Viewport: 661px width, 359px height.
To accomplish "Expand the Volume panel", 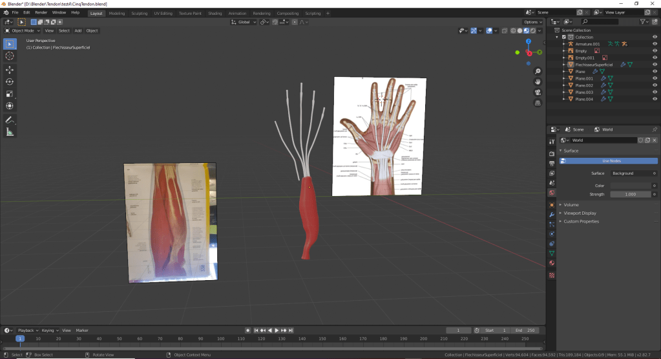I will pos(571,204).
